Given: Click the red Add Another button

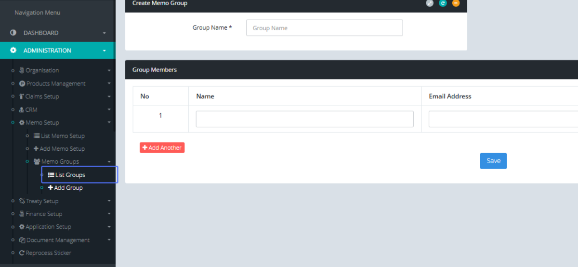Looking at the screenshot, I should (x=162, y=148).
